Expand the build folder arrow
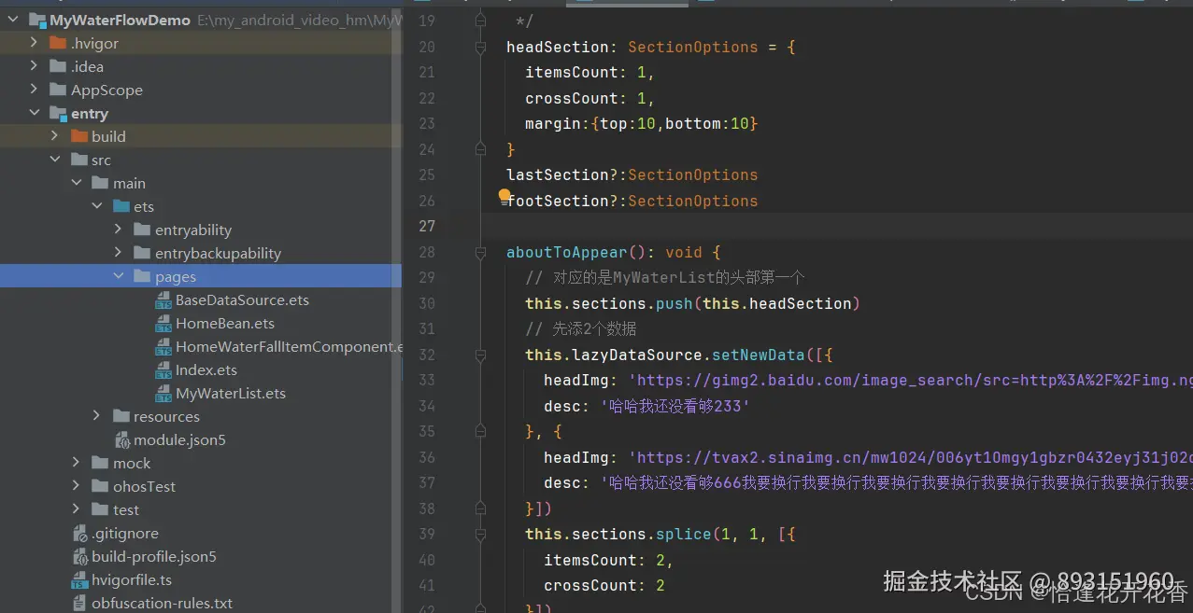Image resolution: width=1193 pixels, height=613 pixels. tap(55, 136)
